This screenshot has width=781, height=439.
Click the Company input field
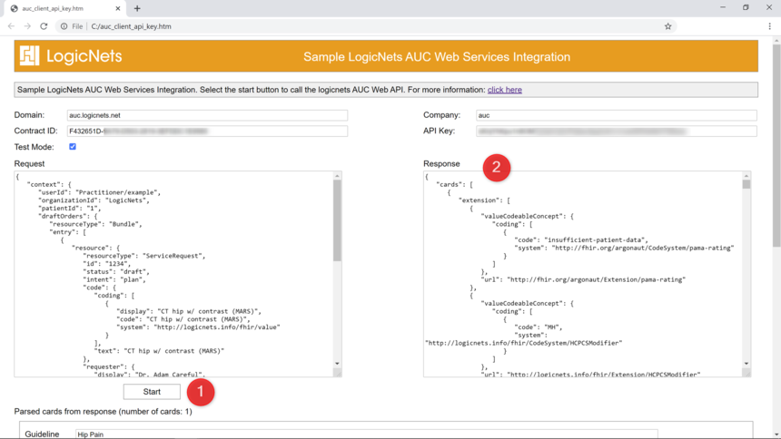616,115
